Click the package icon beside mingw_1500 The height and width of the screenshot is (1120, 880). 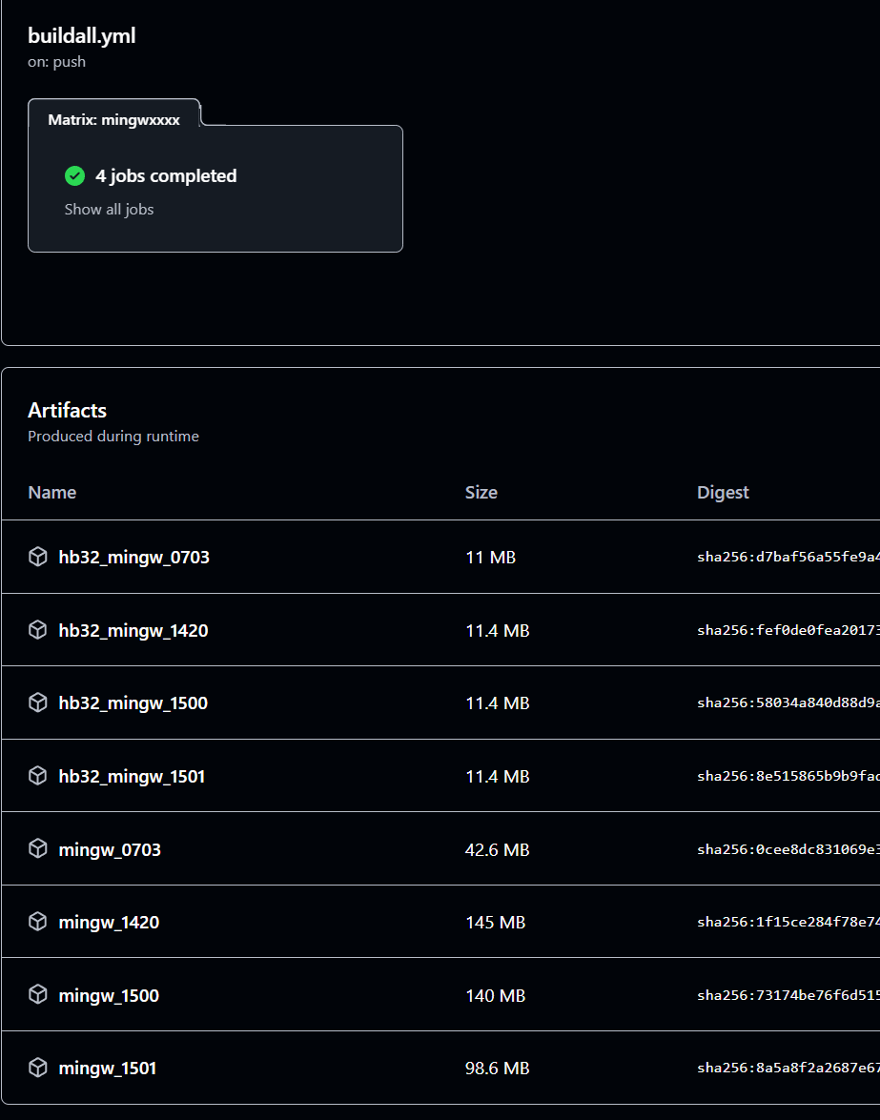tap(38, 995)
